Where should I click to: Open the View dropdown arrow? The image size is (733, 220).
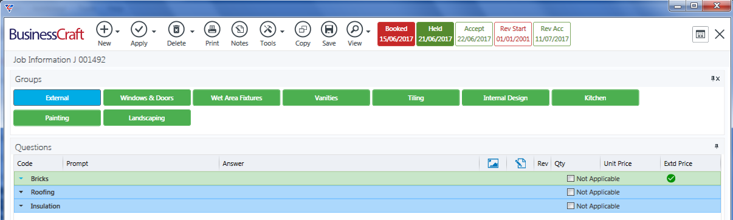tap(369, 31)
